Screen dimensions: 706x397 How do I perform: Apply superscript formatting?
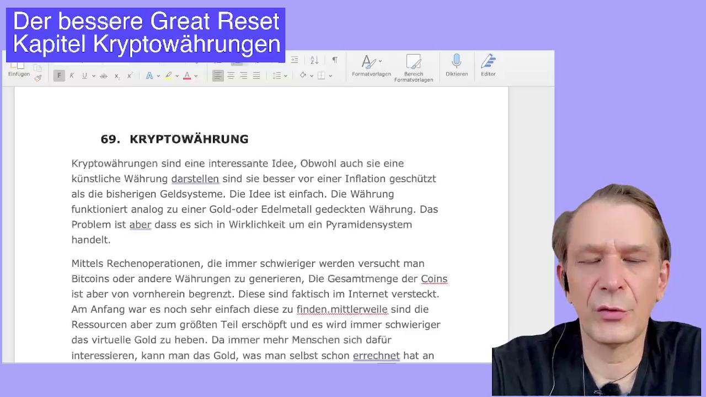coord(130,76)
